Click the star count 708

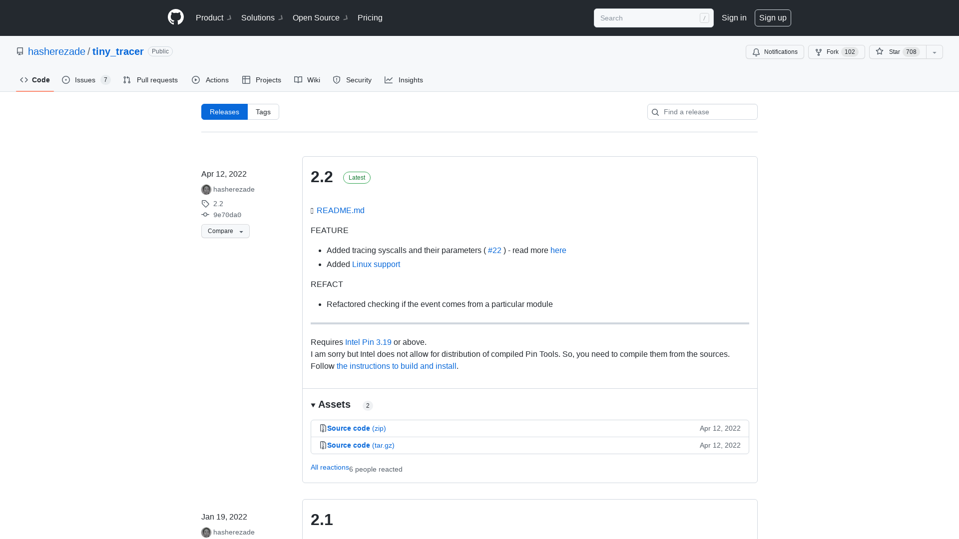(911, 52)
